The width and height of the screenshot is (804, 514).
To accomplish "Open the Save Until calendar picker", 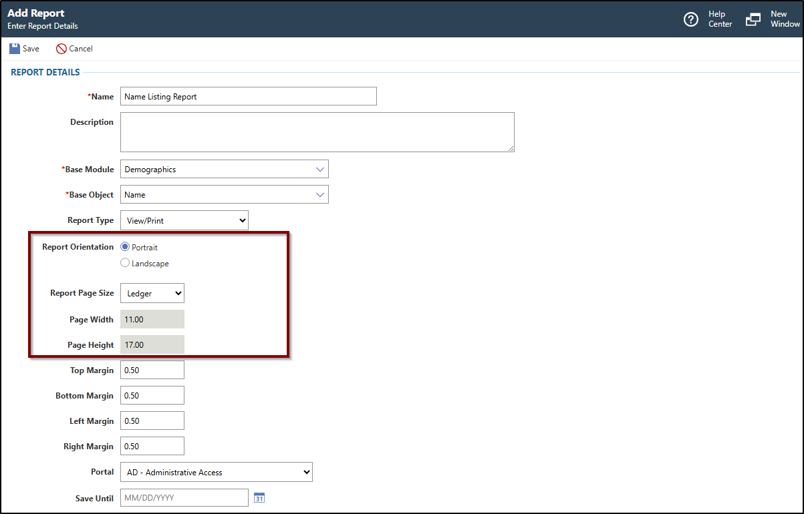I will click(x=259, y=498).
